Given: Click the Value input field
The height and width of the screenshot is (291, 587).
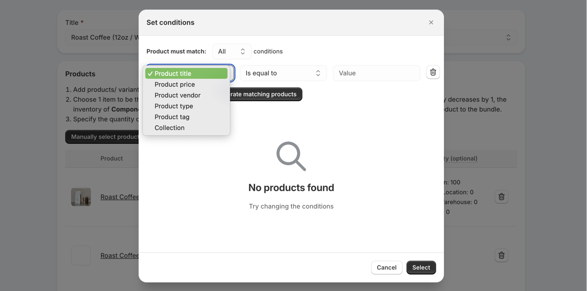Looking at the screenshot, I should click(x=376, y=73).
